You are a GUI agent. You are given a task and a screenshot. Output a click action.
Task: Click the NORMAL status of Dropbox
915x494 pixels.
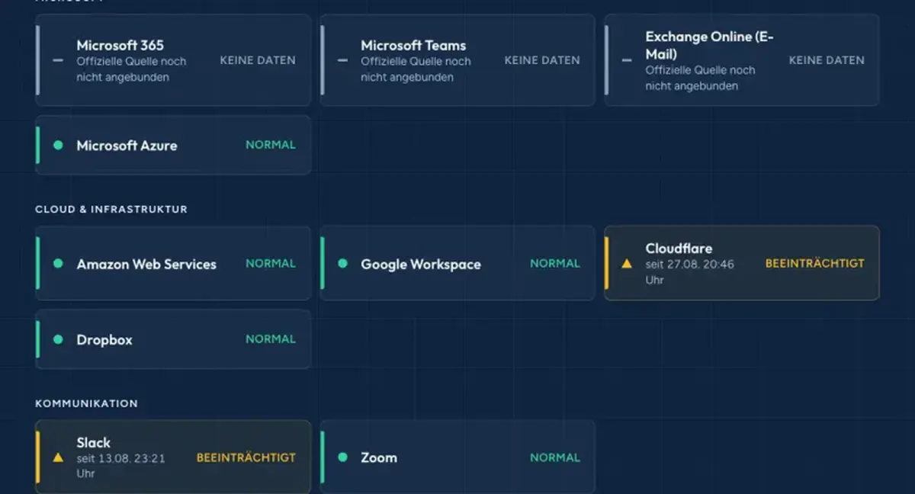[x=271, y=339]
